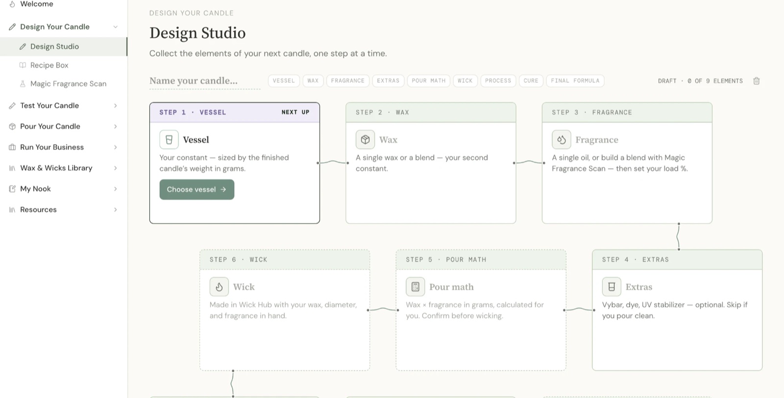Click the Pour math calculator icon

click(x=415, y=287)
